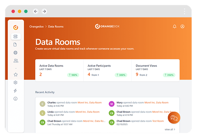The height and width of the screenshot is (138, 197).
Task: Click the green maximize window dot
Action: tap(26, 11)
